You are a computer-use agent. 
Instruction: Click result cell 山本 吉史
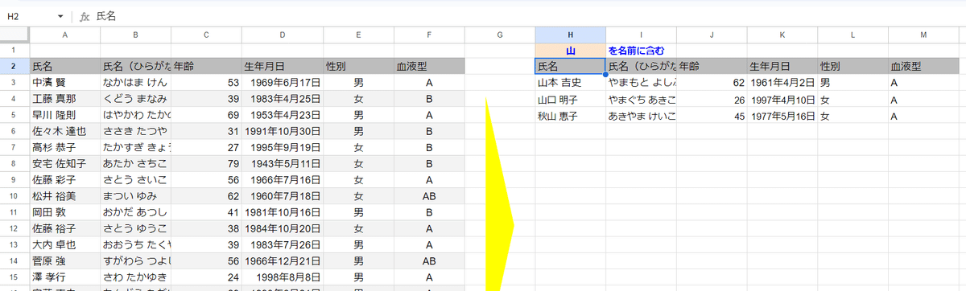coord(571,83)
